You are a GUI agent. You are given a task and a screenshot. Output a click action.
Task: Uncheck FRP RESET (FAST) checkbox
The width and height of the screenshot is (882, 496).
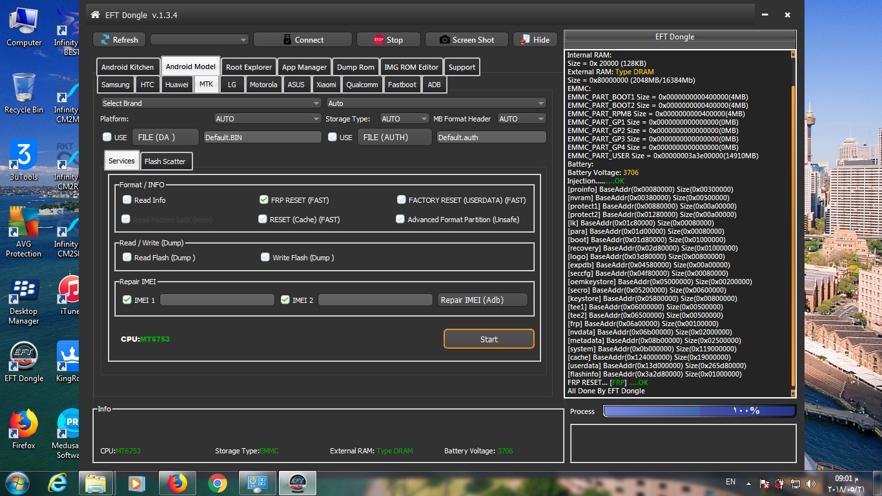click(x=263, y=200)
